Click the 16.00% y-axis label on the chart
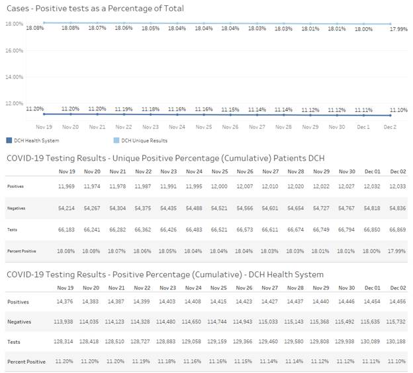Image resolution: width=413 pixels, height=373 pixels. (14, 50)
